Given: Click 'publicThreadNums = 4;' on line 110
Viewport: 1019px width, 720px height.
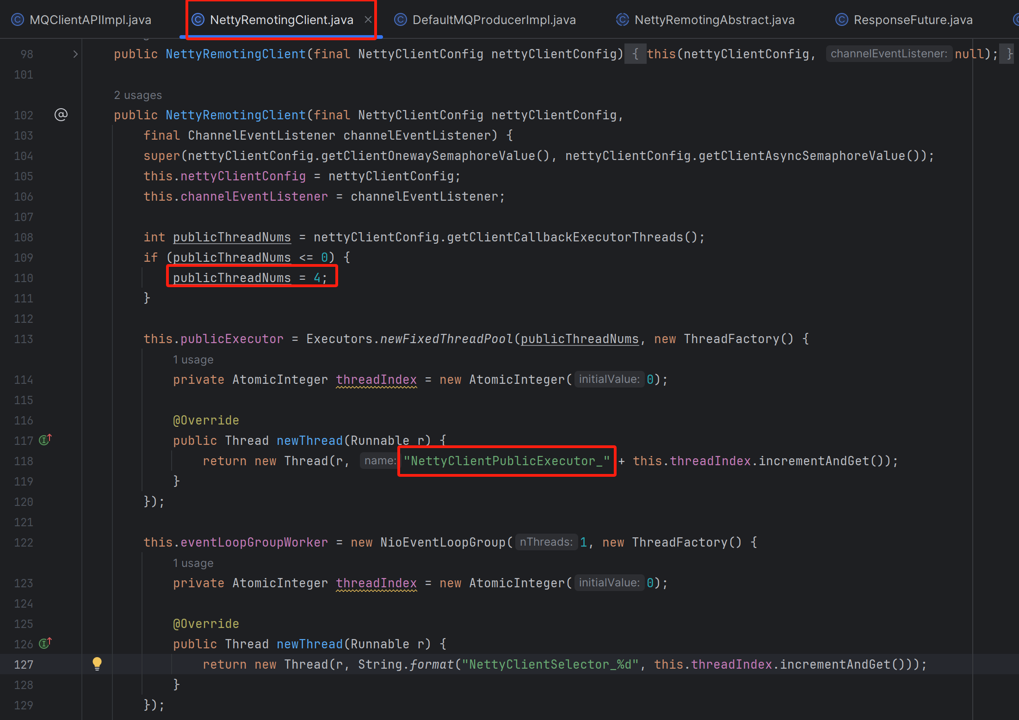Looking at the screenshot, I should click(250, 278).
